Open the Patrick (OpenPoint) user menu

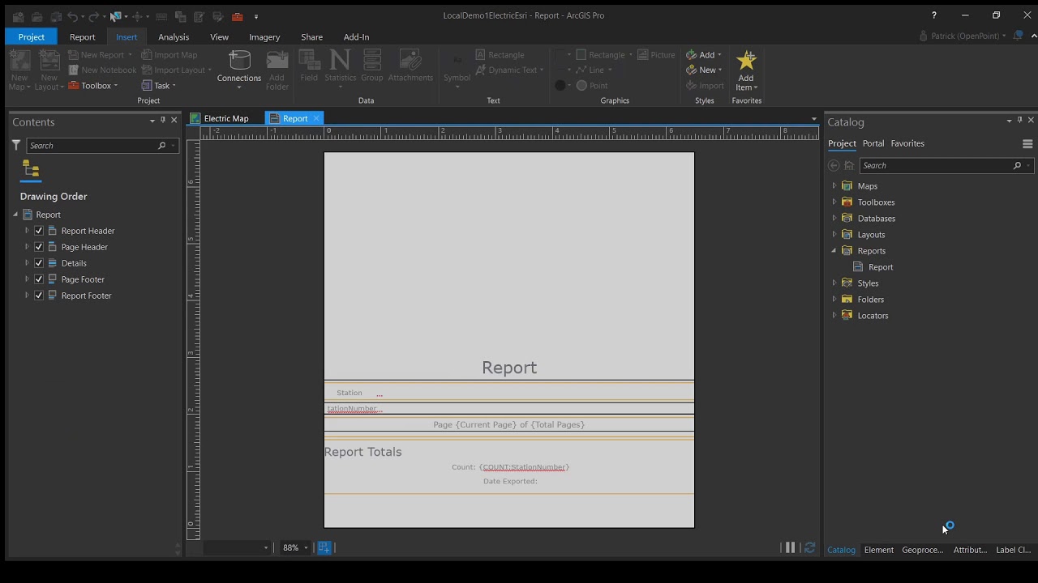pyautogui.click(x=963, y=36)
